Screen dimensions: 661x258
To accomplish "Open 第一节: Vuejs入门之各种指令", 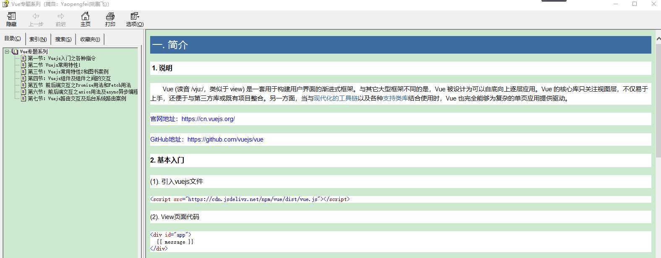I will (x=62, y=58).
